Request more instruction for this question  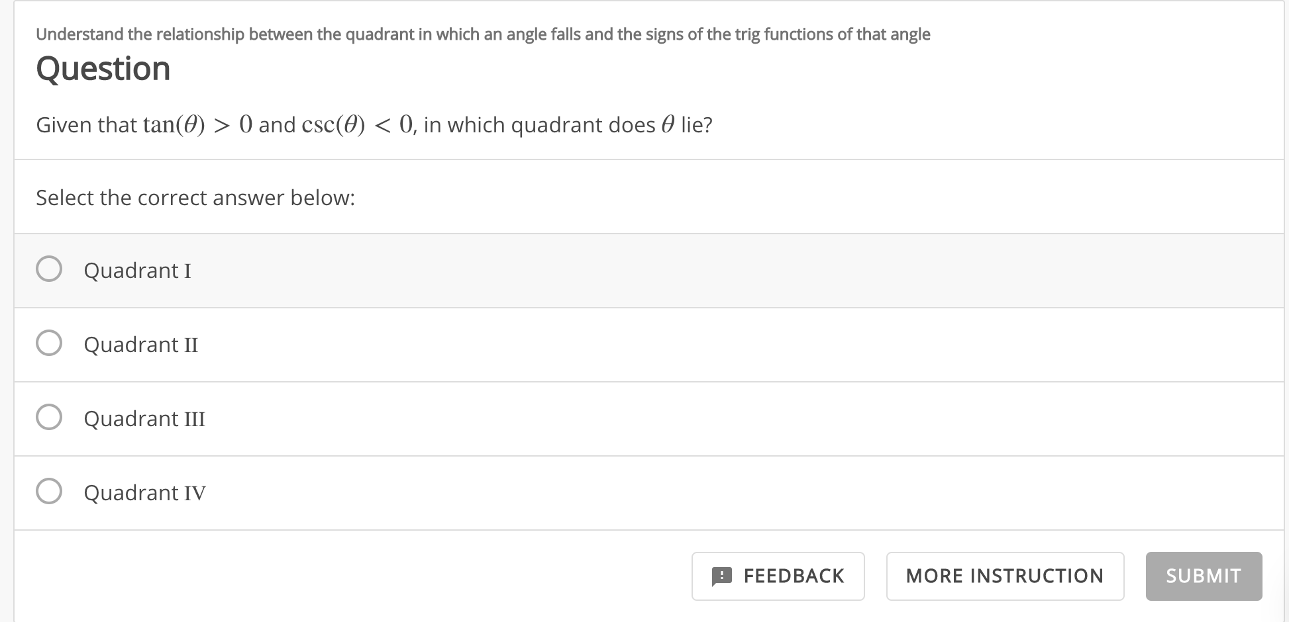click(1004, 576)
